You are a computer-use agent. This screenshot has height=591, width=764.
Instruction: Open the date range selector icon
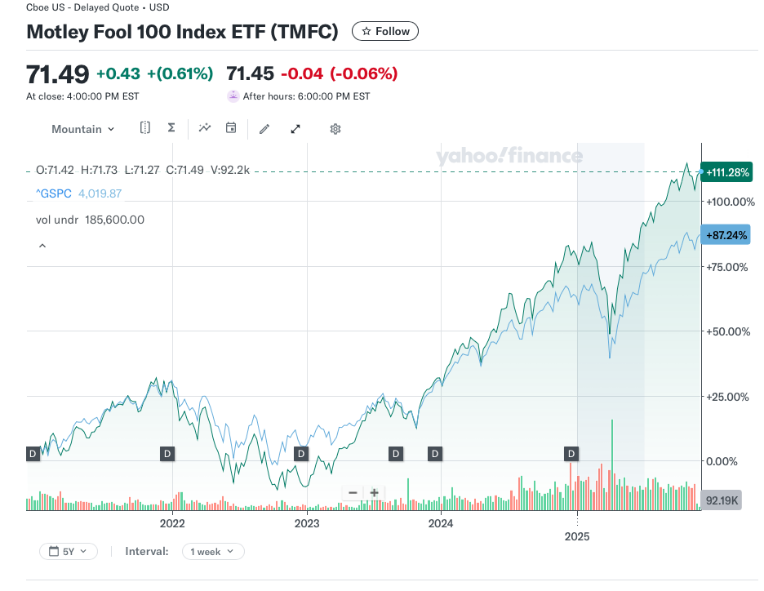point(144,128)
